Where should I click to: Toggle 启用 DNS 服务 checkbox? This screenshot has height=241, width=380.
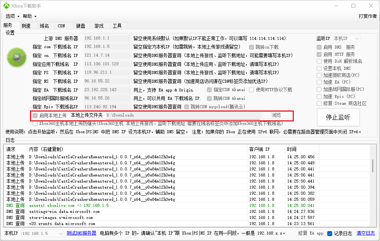pyautogui.click(x=336, y=47)
